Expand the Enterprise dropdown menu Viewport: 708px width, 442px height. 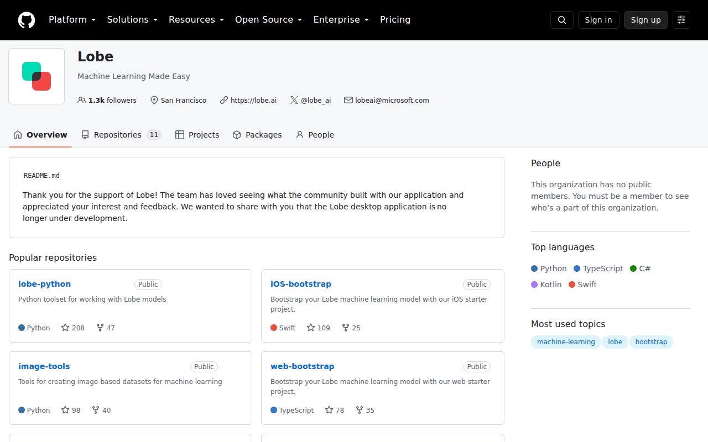[341, 19]
